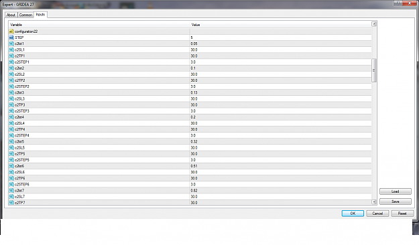Image resolution: width=419 pixels, height=245 pixels.
Task: Click the configuration22 variable name
Action: coord(26,31)
